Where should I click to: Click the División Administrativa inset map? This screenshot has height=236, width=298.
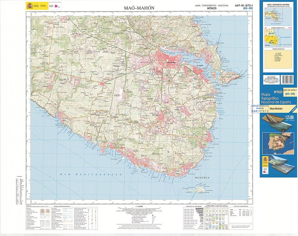pos(278,38)
